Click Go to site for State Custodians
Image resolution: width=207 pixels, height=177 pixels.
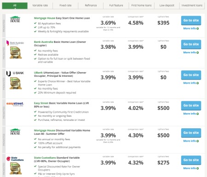click(x=191, y=160)
